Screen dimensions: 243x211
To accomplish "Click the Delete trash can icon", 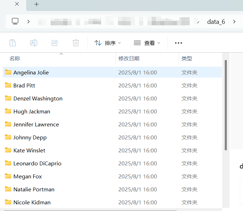I will pyautogui.click(x=76, y=43).
